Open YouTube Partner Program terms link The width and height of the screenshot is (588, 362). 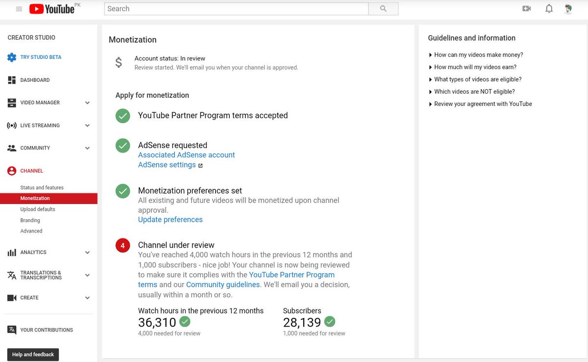coord(292,275)
